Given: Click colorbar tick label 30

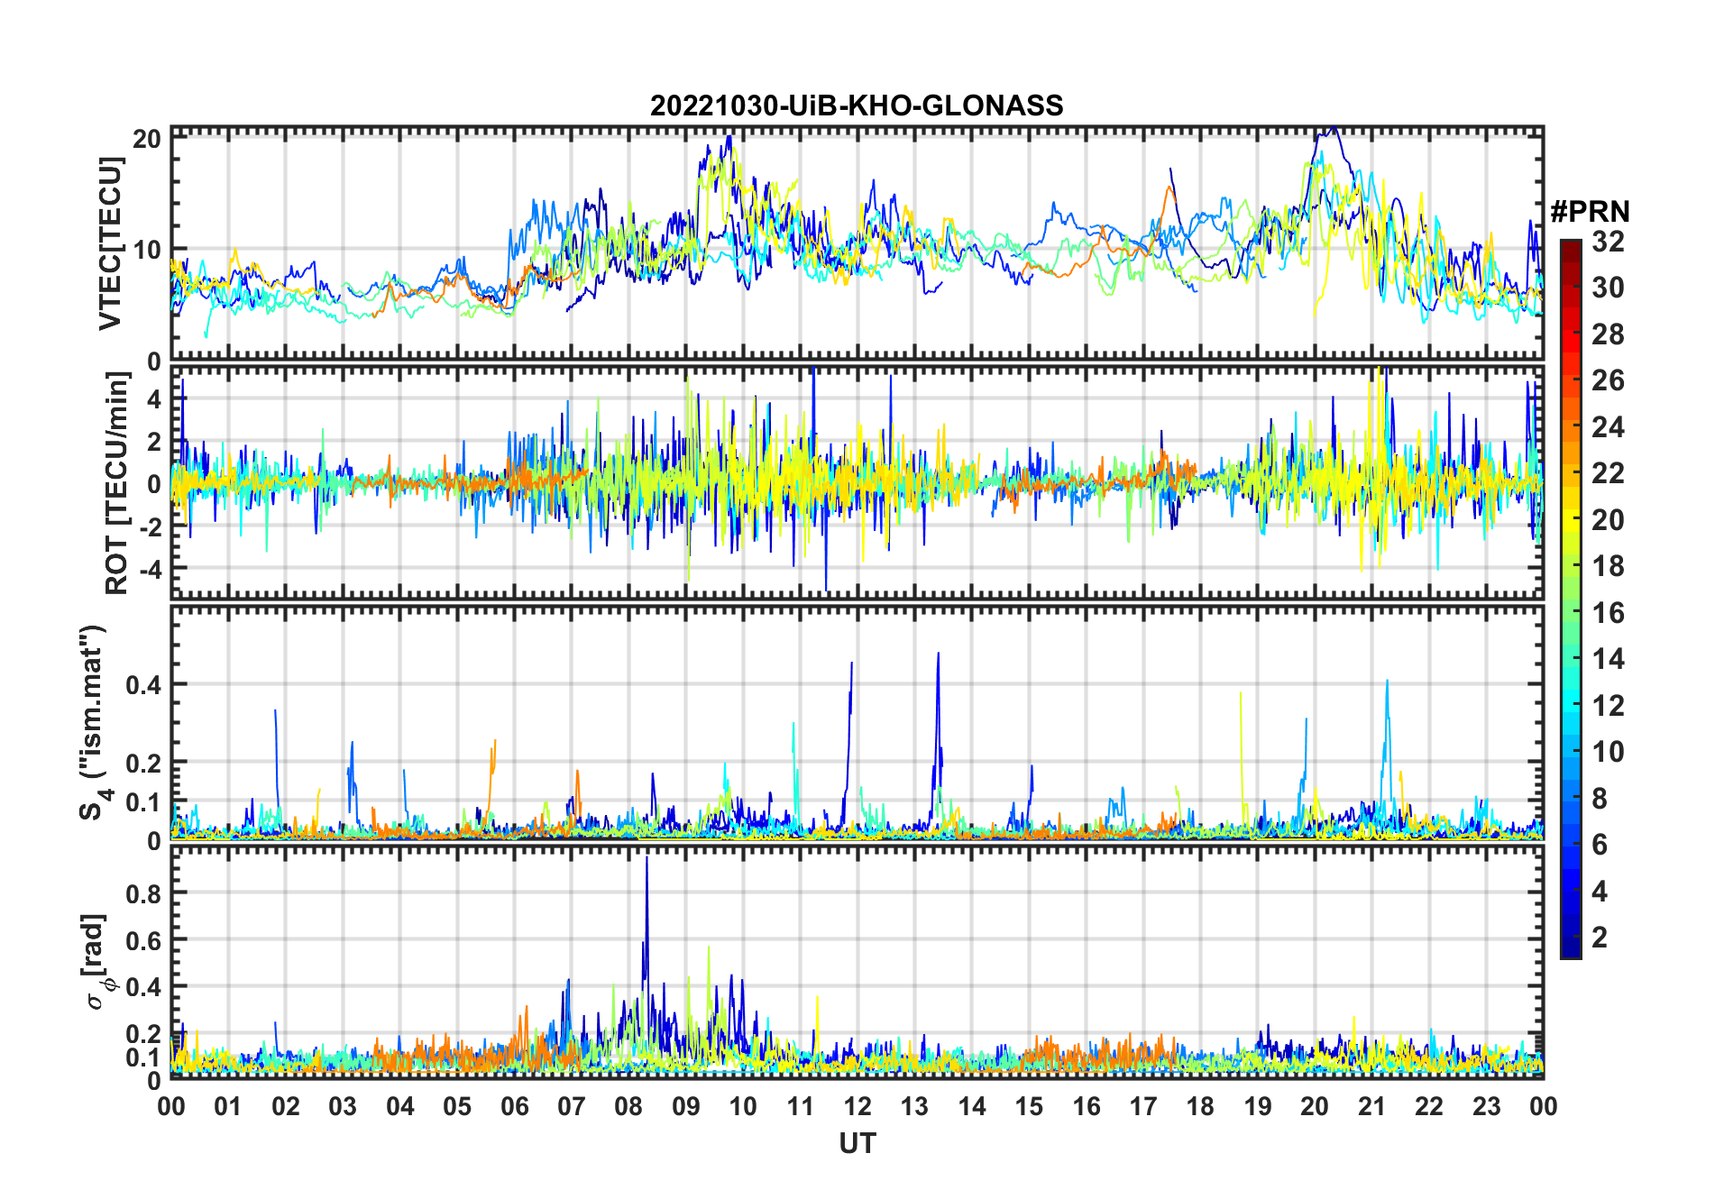Looking at the screenshot, I should click(1609, 288).
